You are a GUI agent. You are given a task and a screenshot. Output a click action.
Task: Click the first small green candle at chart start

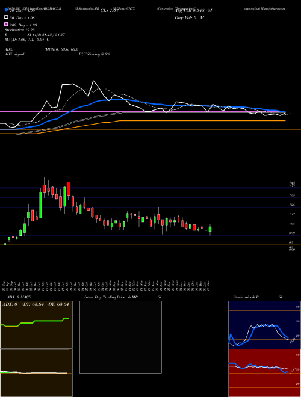click(x=5, y=244)
